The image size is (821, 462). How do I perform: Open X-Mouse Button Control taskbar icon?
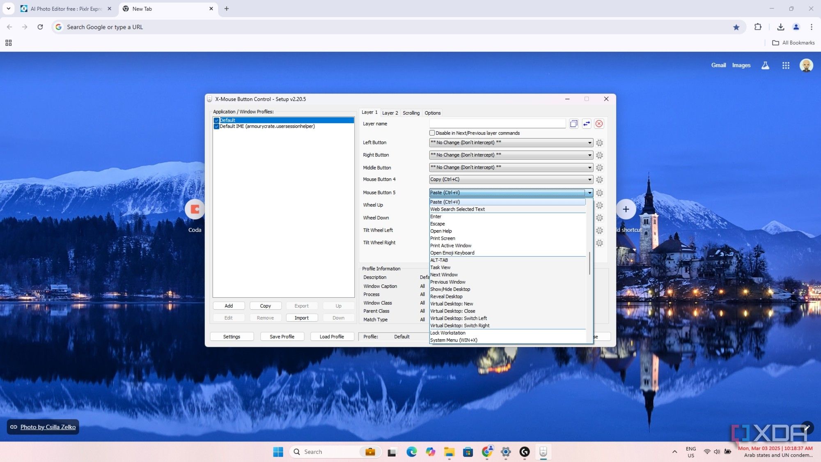(543, 452)
